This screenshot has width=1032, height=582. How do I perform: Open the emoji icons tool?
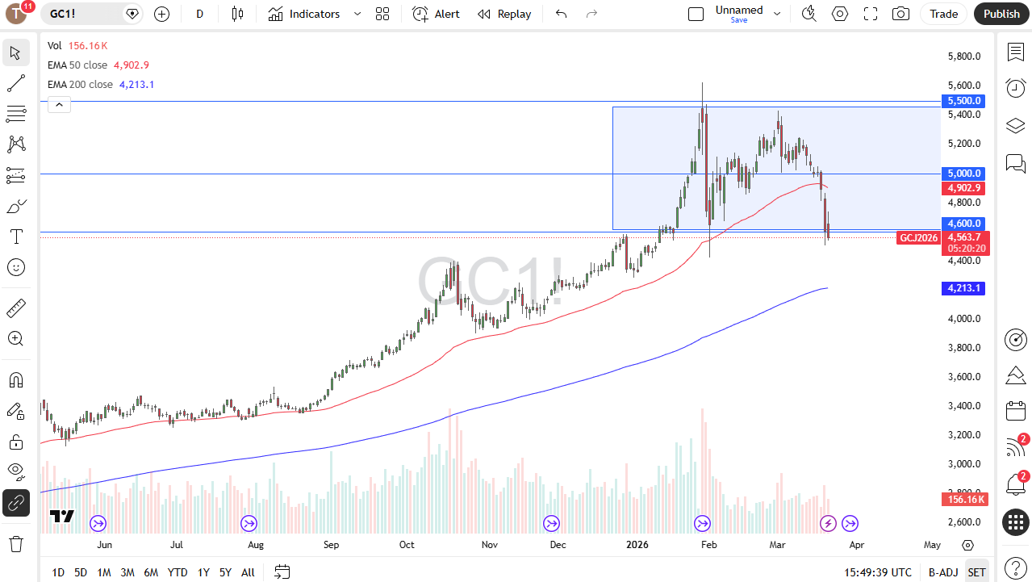(x=15, y=267)
